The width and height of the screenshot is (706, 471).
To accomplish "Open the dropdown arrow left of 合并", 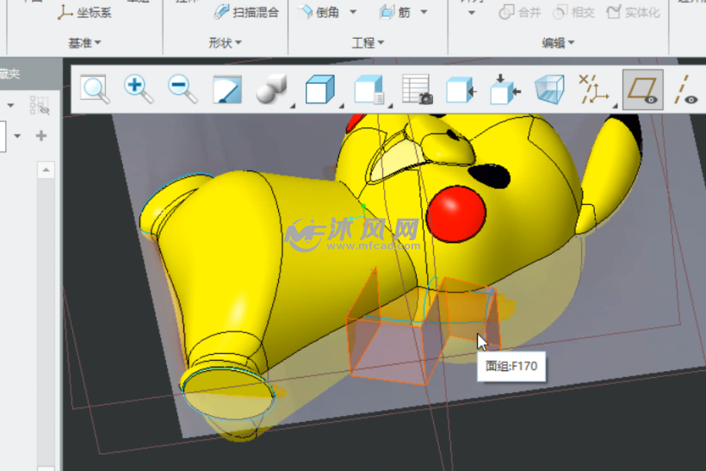I will (472, 13).
